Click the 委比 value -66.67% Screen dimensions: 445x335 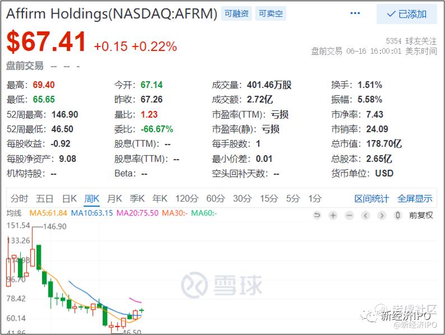157,129
